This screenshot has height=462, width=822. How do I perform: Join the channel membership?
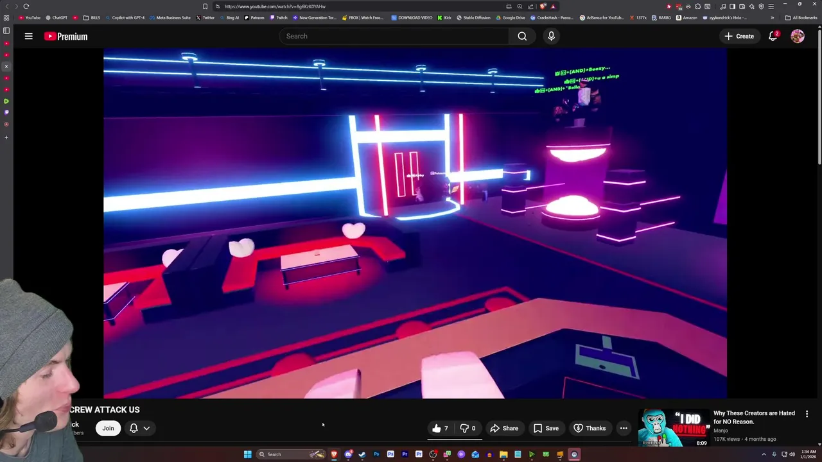(108, 428)
